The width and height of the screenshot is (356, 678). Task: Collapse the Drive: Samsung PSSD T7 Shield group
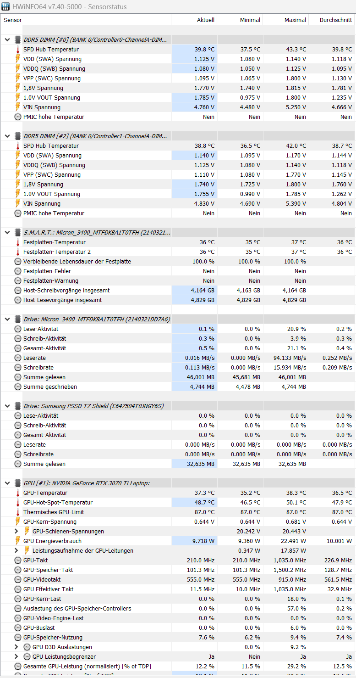7,406
